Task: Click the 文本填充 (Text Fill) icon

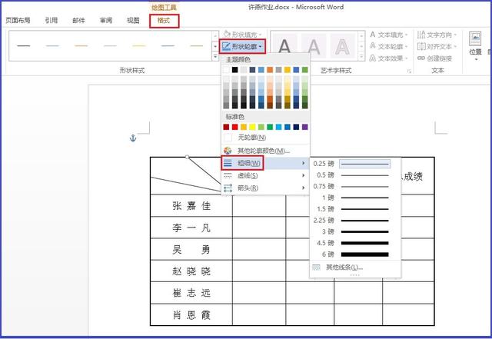Action: click(374, 35)
